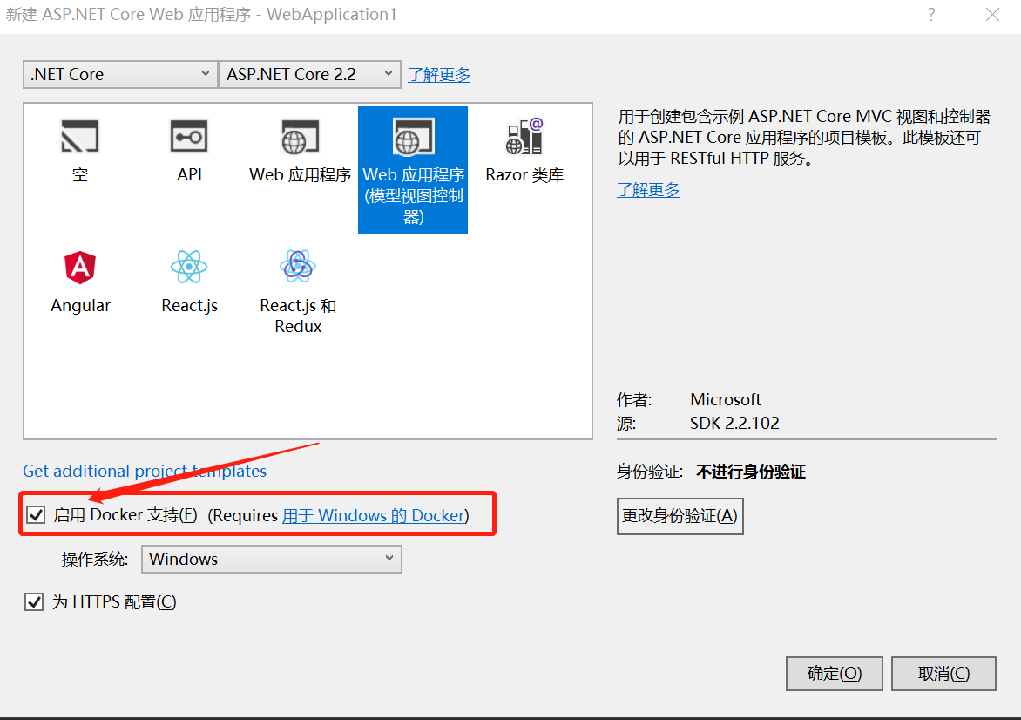Click the help question mark in title bar
Image resolution: width=1021 pixels, height=720 pixels.
pyautogui.click(x=932, y=14)
